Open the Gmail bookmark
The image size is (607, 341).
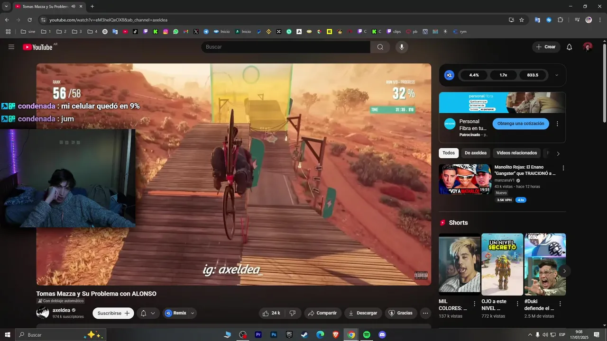186,32
